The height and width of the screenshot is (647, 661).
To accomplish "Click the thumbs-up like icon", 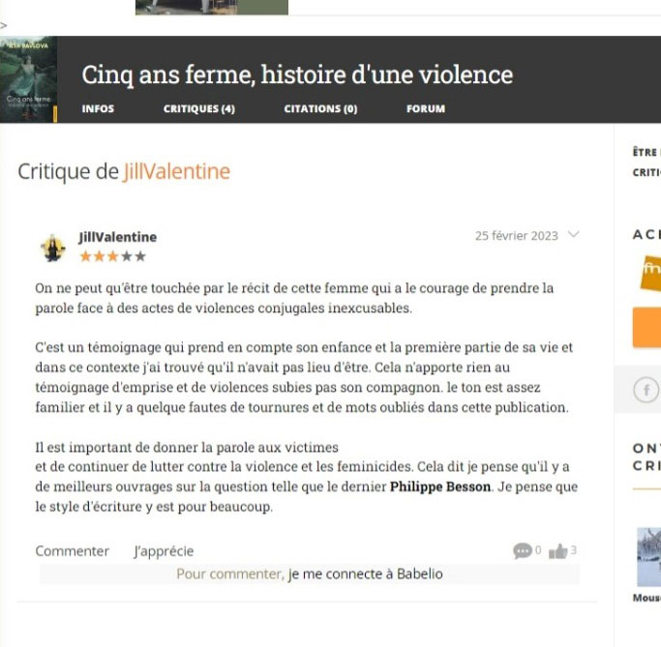I will (557, 550).
